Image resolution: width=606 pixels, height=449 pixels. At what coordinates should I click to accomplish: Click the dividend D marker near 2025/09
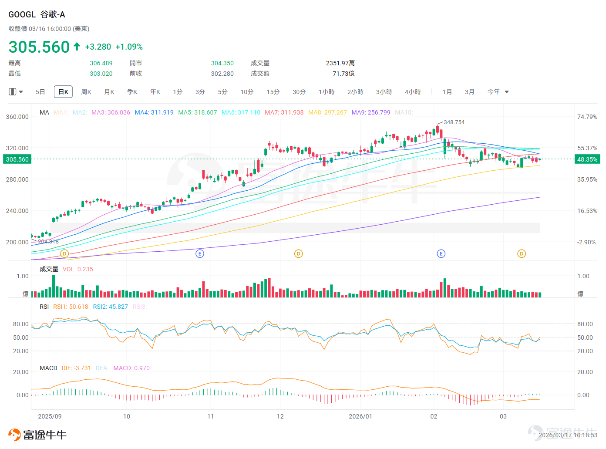tap(64, 253)
